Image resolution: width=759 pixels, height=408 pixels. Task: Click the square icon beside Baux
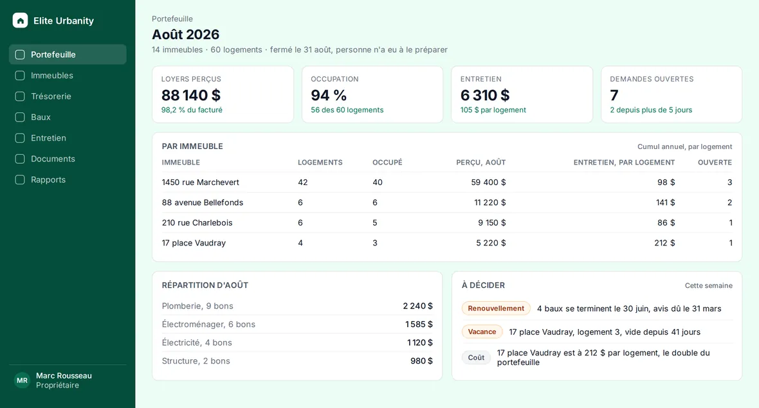pos(20,117)
